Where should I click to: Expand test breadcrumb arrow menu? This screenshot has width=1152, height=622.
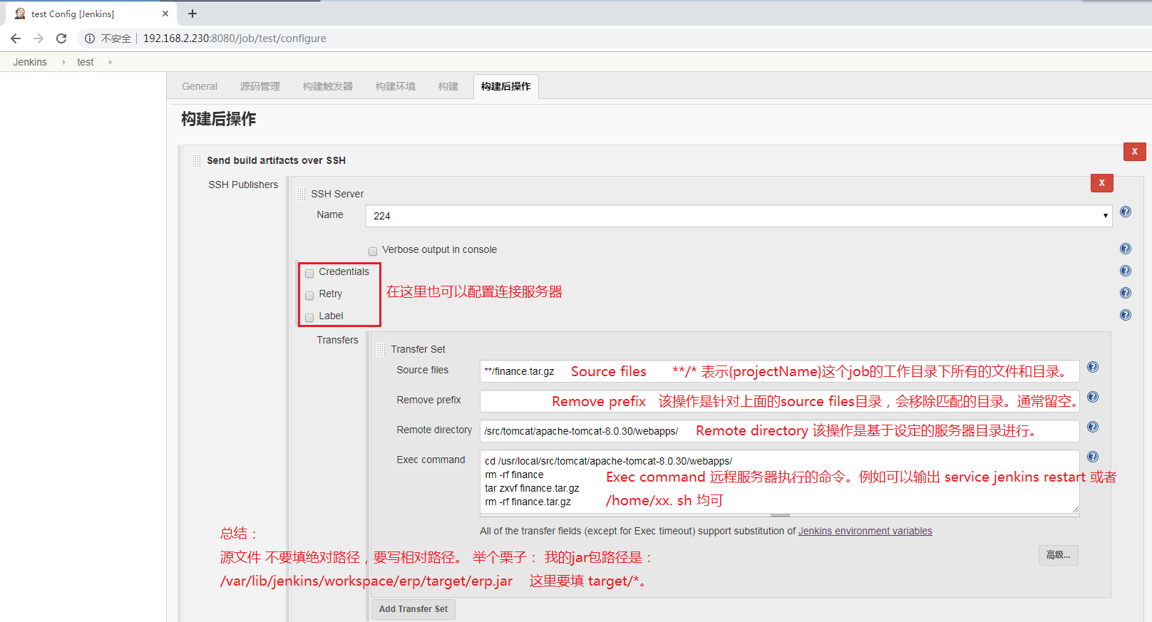110,62
